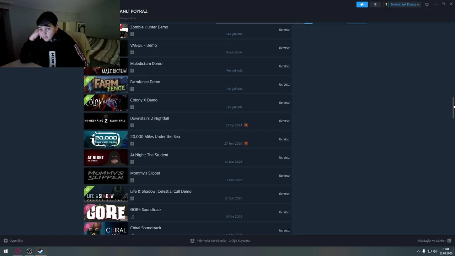Viewport: 455px width, 256px height.
Task: Open Steam icon in the taskbar
Action: [x=41, y=251]
